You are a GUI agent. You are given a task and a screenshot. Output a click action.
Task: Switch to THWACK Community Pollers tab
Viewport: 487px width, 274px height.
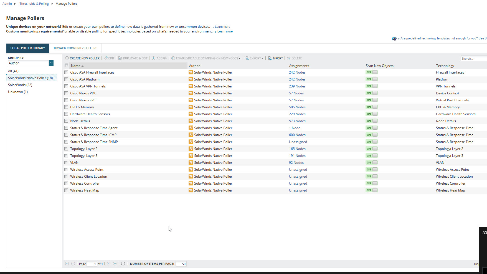coord(75,48)
